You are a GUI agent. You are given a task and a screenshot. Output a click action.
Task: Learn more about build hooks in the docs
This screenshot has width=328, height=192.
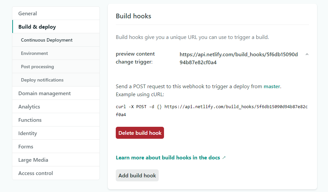(168, 157)
